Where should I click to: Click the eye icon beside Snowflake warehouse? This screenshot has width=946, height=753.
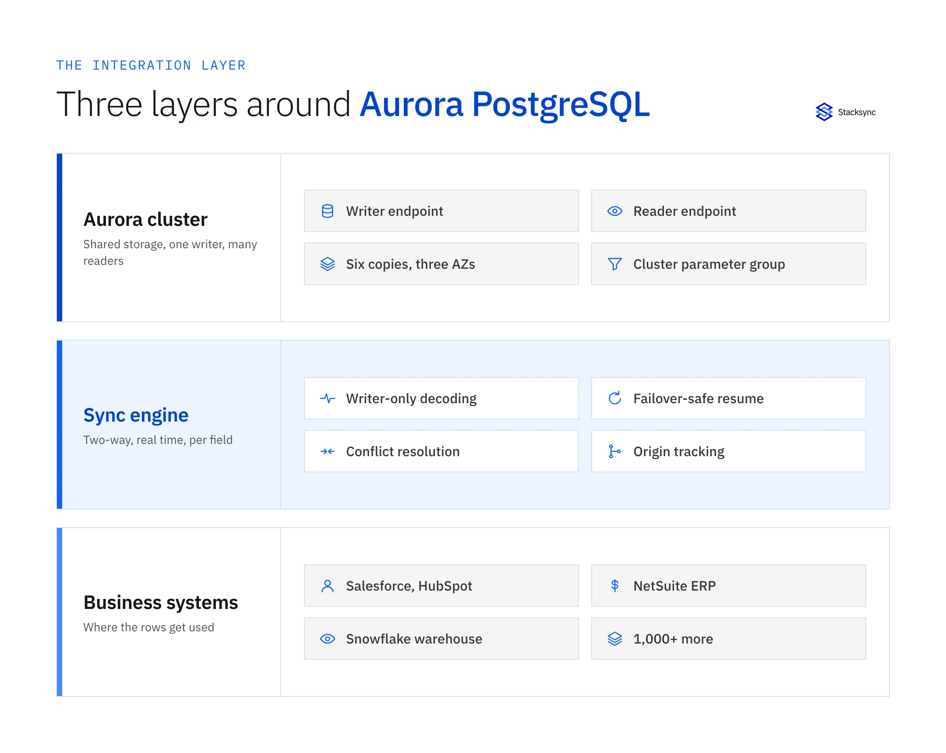coord(327,639)
